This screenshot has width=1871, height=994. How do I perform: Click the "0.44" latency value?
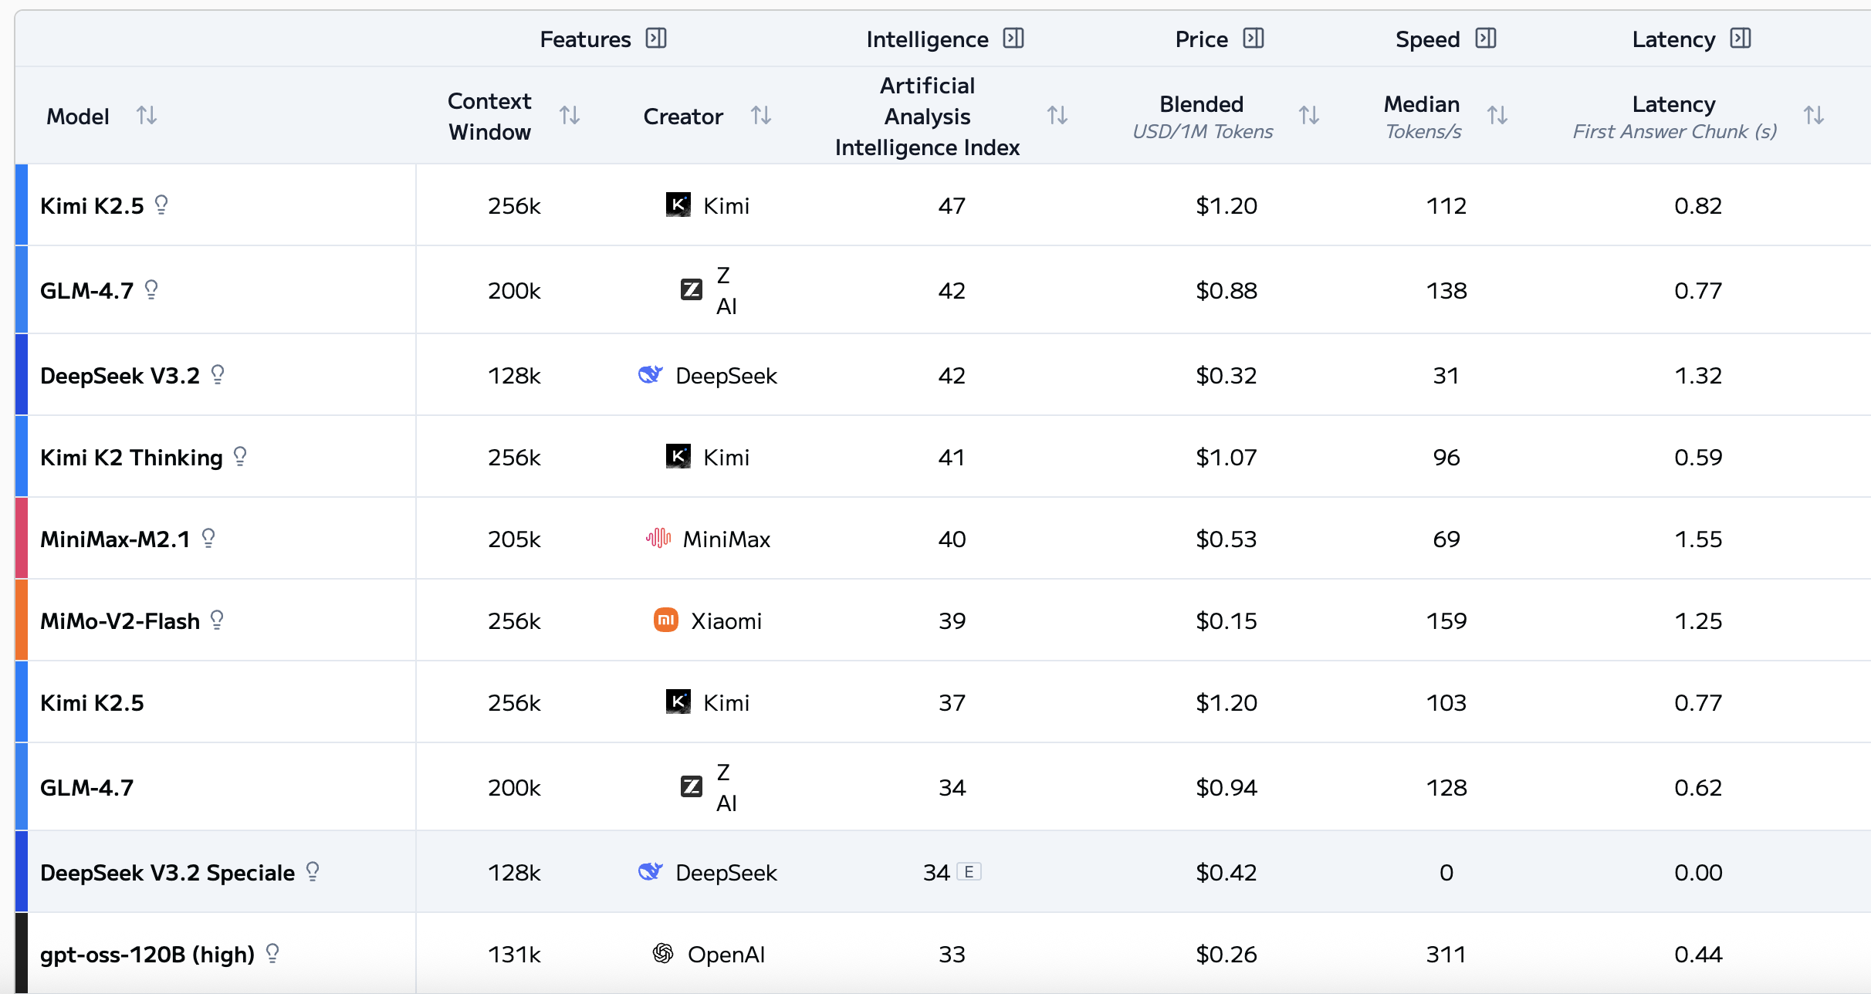click(1698, 955)
